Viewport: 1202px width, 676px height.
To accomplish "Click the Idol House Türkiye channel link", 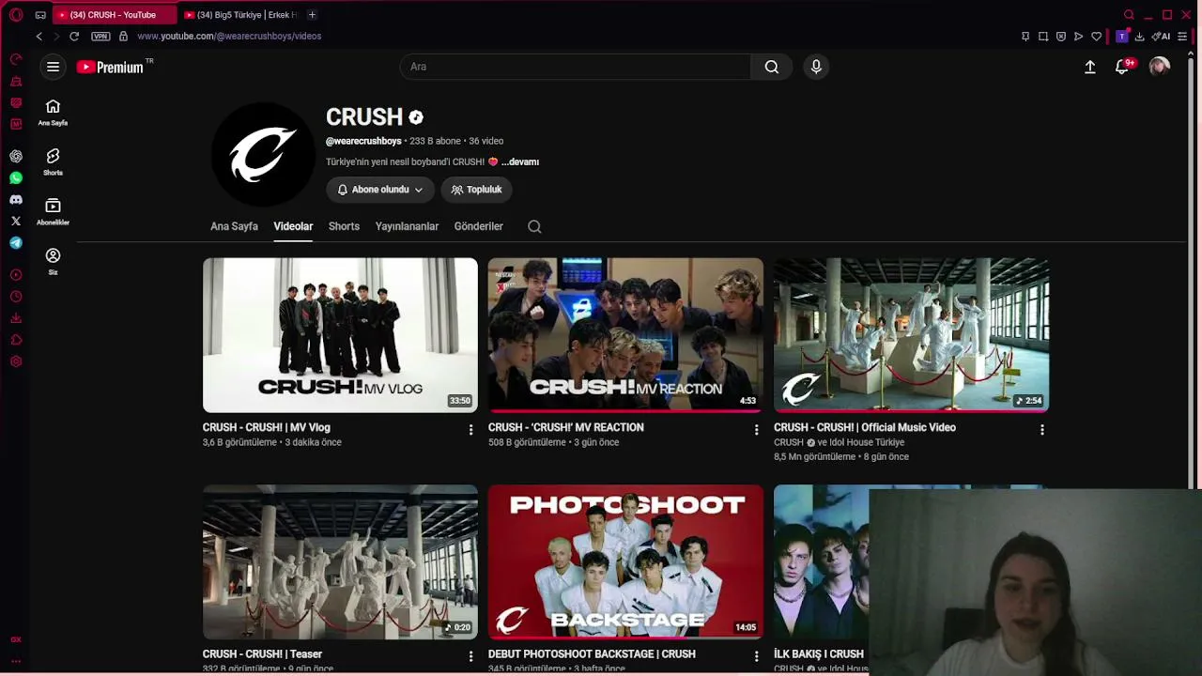I will (866, 442).
